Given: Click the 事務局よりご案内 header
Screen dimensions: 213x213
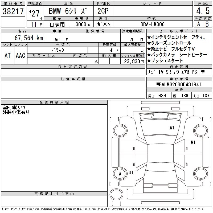Looking at the screenshot, I should click(54, 194).
